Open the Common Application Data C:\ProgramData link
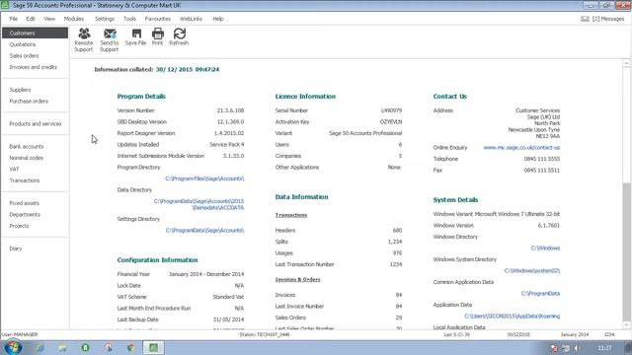Screen dimensions: 632x355 tap(540, 294)
